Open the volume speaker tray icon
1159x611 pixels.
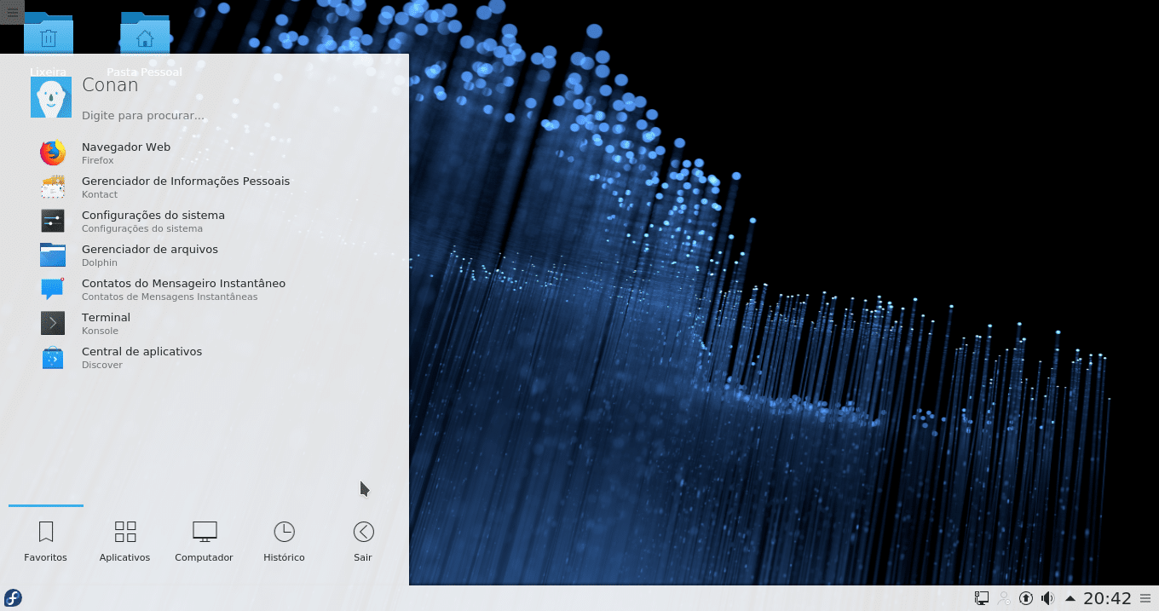click(x=1048, y=598)
